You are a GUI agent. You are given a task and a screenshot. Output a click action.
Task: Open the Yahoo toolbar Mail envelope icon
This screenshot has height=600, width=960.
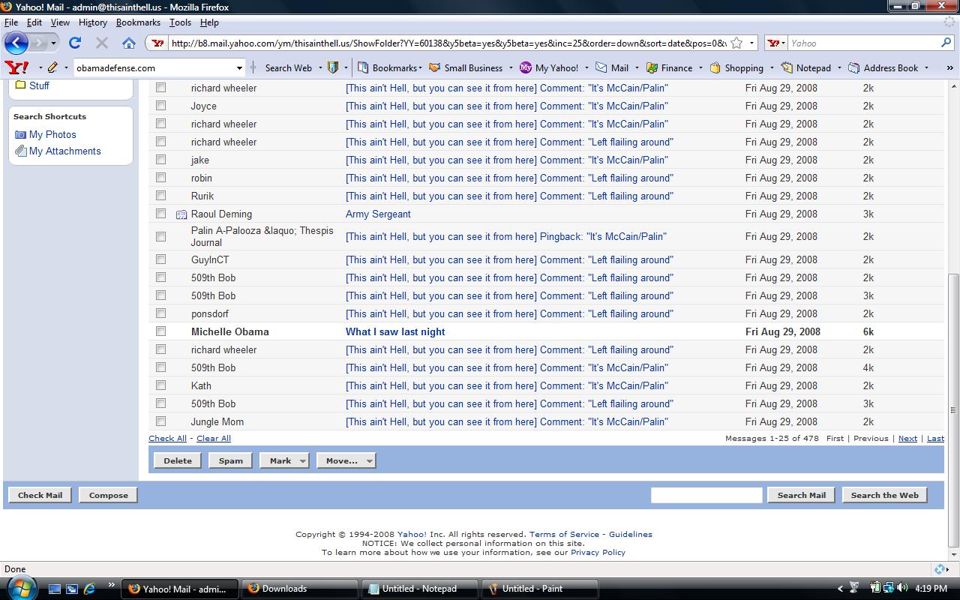[601, 67]
